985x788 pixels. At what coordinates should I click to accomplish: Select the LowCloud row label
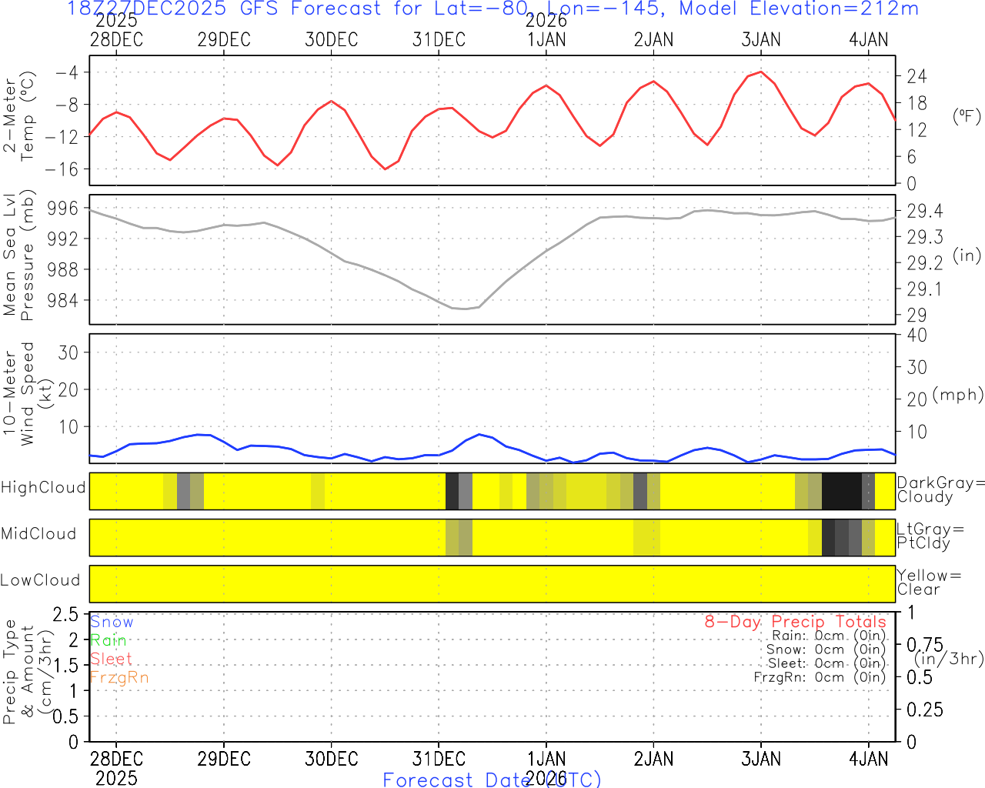point(40,580)
